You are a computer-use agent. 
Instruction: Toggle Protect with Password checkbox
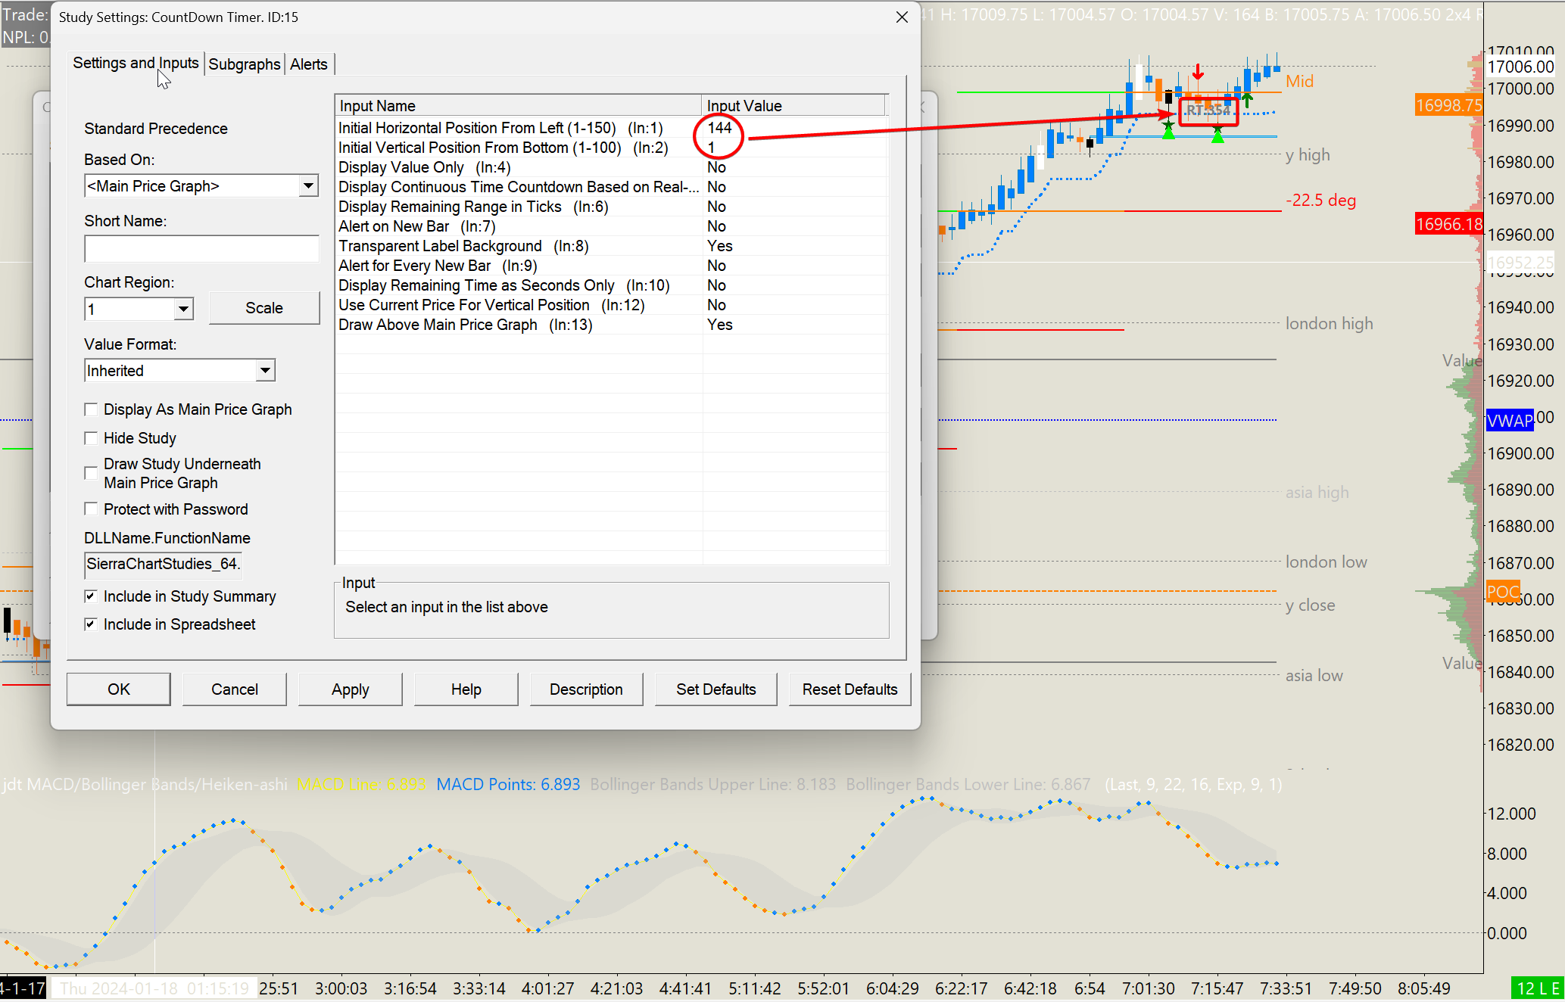[x=91, y=509]
